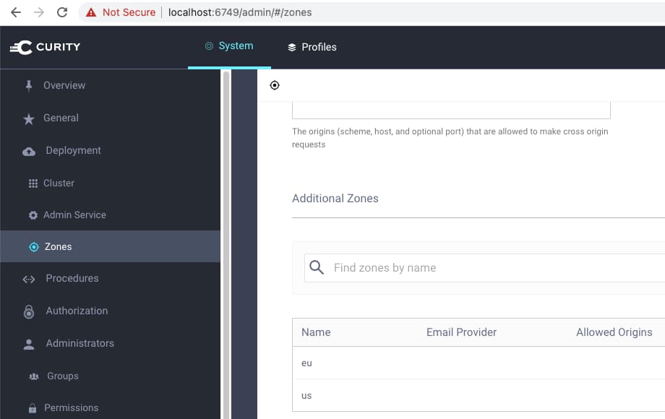Open Administrators in the sidebar
Screen dimensions: 665x419
(80, 343)
